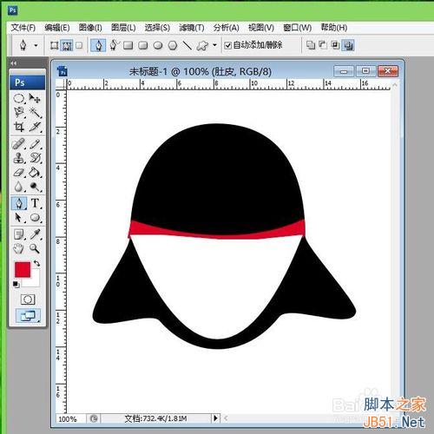Open the 滤镜(T) menu

[x=192, y=28]
